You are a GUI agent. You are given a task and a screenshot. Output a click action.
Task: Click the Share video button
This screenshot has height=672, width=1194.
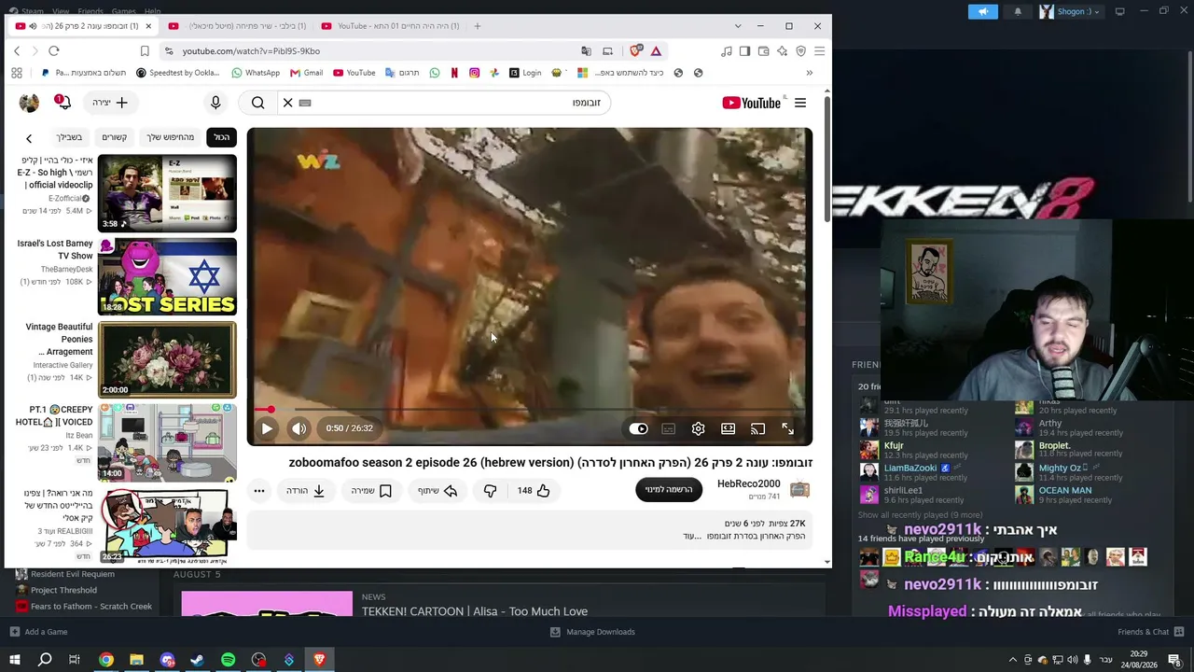point(437,491)
